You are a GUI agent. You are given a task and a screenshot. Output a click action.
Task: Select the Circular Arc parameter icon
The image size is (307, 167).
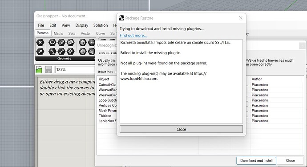coord(61,43)
